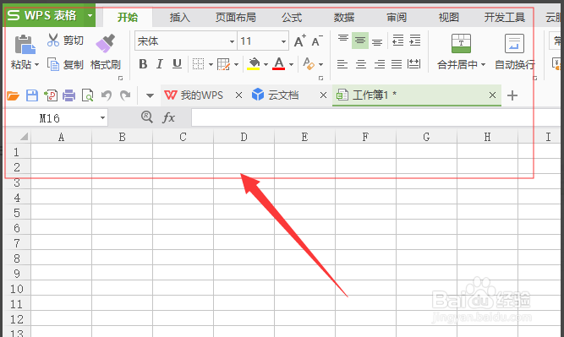Click the draw border table icon

coord(223,64)
